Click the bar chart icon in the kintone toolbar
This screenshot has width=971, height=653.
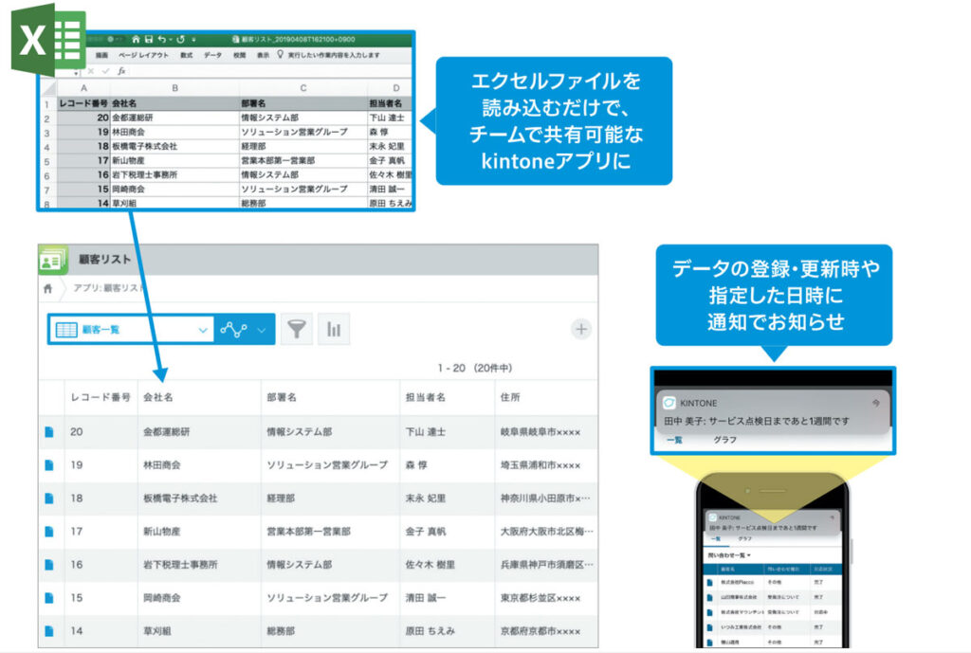pos(335,329)
